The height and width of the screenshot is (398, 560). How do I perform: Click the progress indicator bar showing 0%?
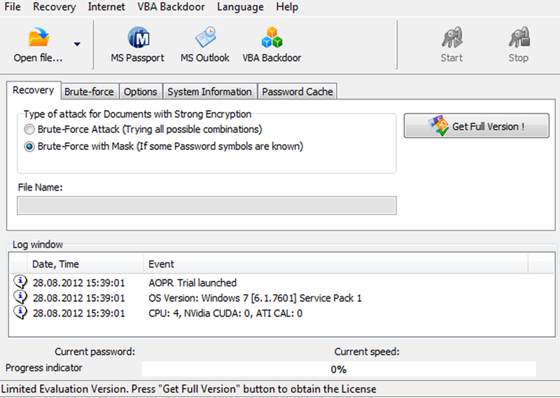point(339,369)
